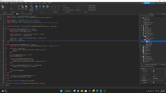This screenshot has height=93, width=166.
Task: Open Microsoft Edge from the taskbar
Action: click(97, 91)
